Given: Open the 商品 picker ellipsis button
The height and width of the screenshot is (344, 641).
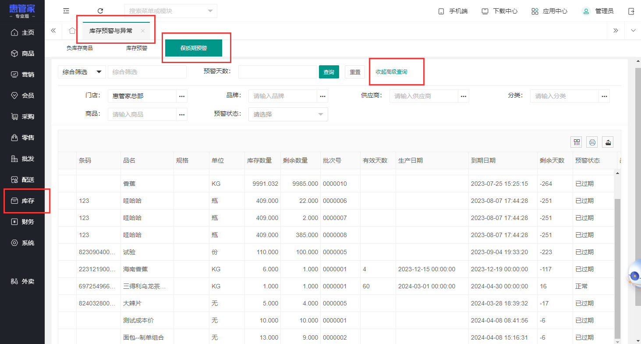Looking at the screenshot, I should [182, 114].
